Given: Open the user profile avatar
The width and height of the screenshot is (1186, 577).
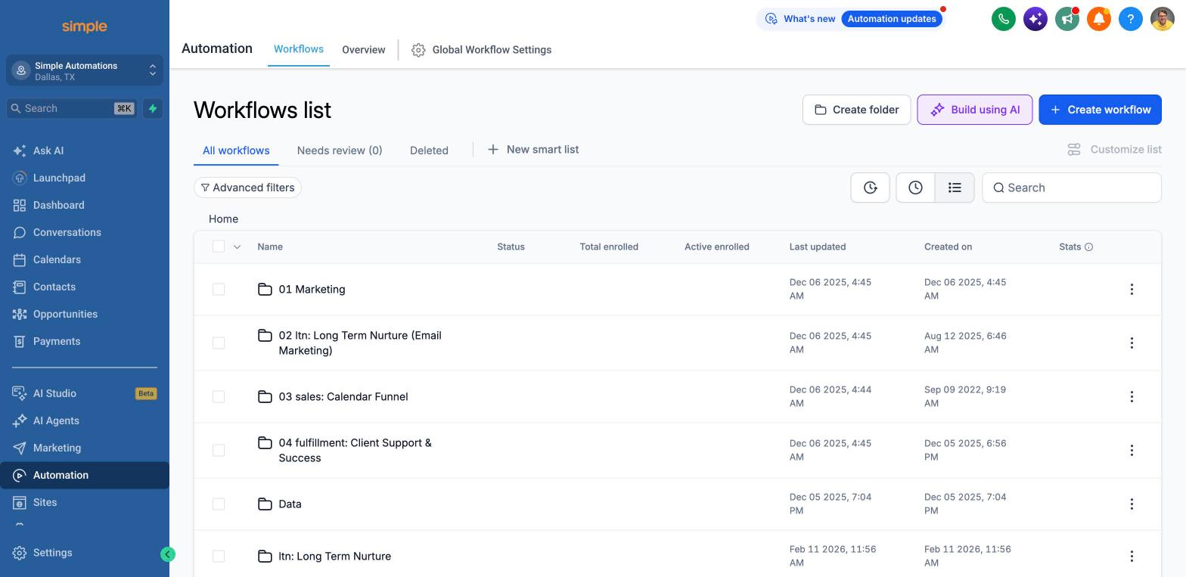Looking at the screenshot, I should click(x=1163, y=19).
